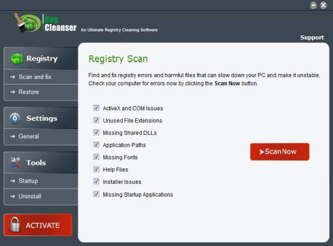
Task: Click the Reg Cleanser logo icon
Action: [27, 23]
